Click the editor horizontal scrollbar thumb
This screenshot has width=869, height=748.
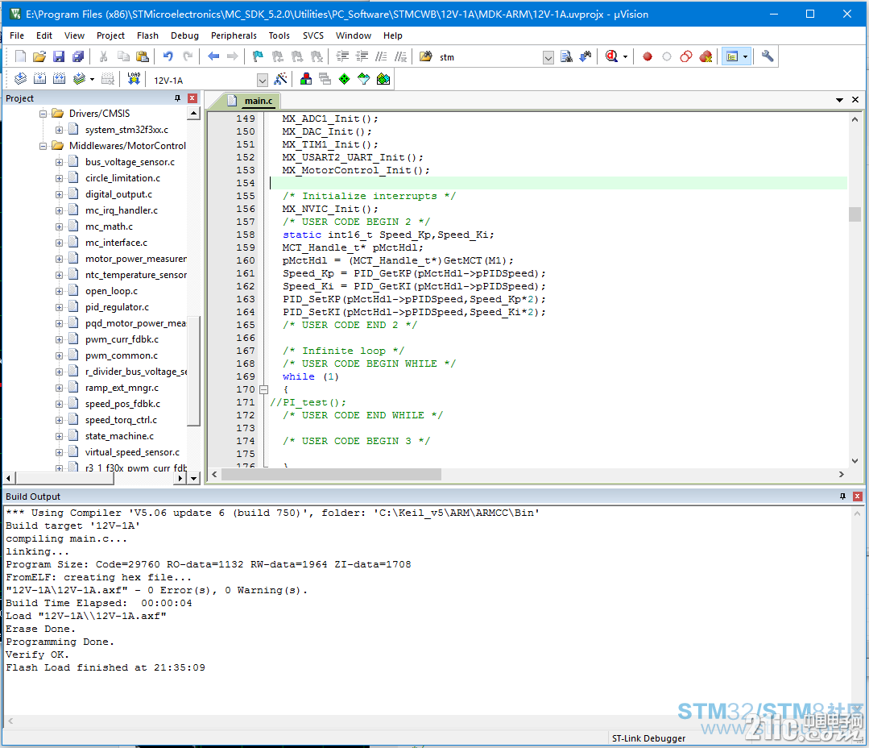click(x=332, y=475)
